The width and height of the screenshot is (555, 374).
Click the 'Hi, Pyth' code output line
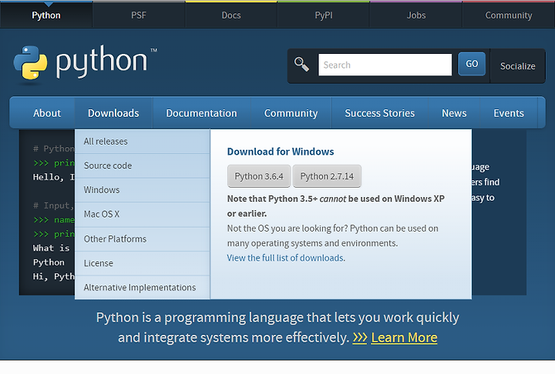pos(54,276)
